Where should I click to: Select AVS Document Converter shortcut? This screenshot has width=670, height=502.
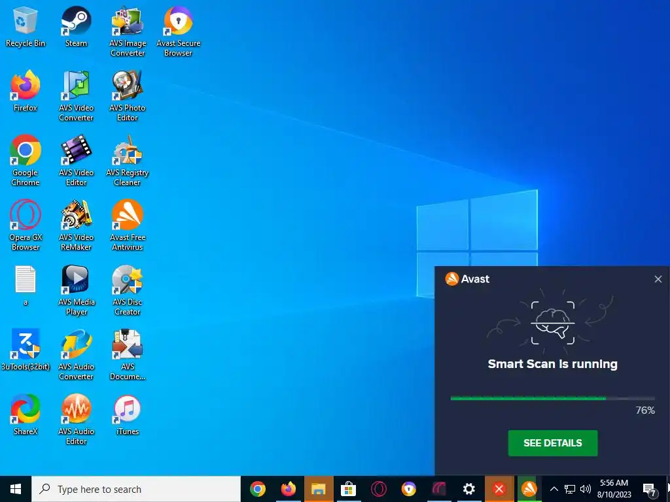point(128,354)
